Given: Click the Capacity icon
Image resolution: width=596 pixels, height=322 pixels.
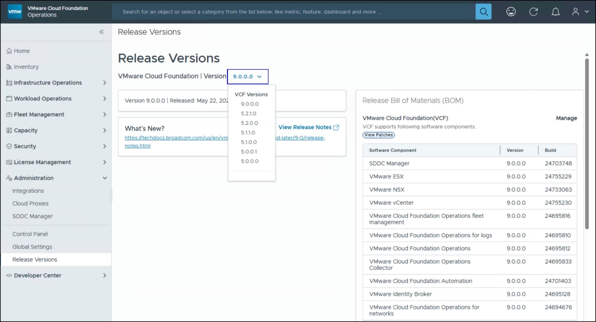Looking at the screenshot, I should [9, 131].
